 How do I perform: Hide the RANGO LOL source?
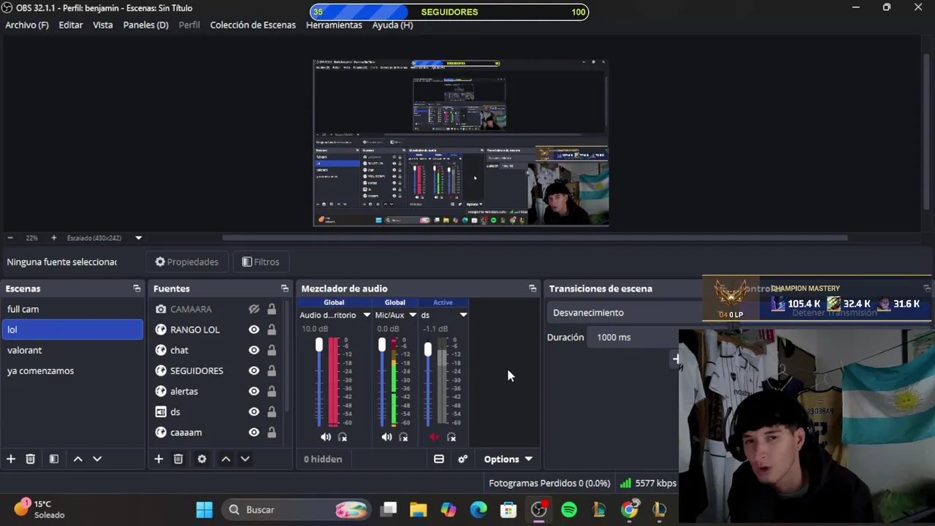click(253, 329)
